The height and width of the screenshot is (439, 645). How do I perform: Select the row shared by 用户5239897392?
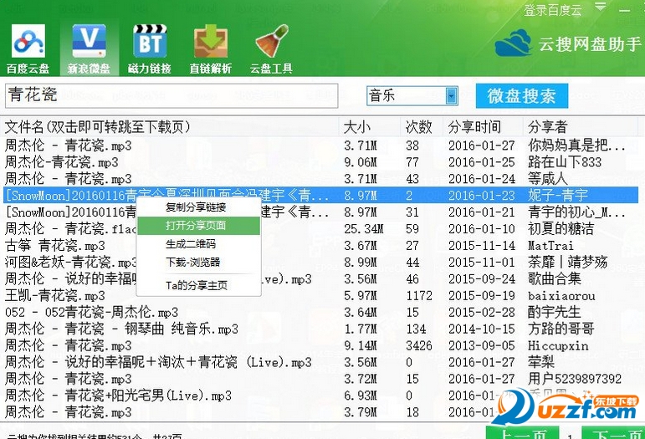click(x=321, y=379)
